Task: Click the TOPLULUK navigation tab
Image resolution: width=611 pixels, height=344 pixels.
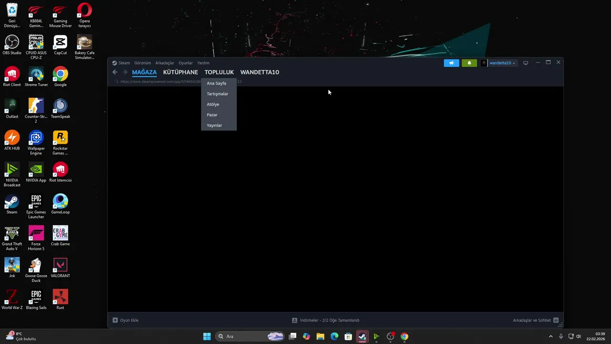Action: (x=219, y=72)
